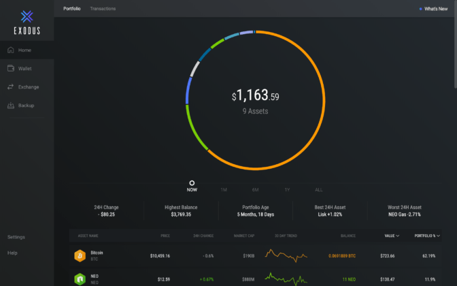Open Settings in the sidebar
This screenshot has height=286, width=457.
point(16,237)
